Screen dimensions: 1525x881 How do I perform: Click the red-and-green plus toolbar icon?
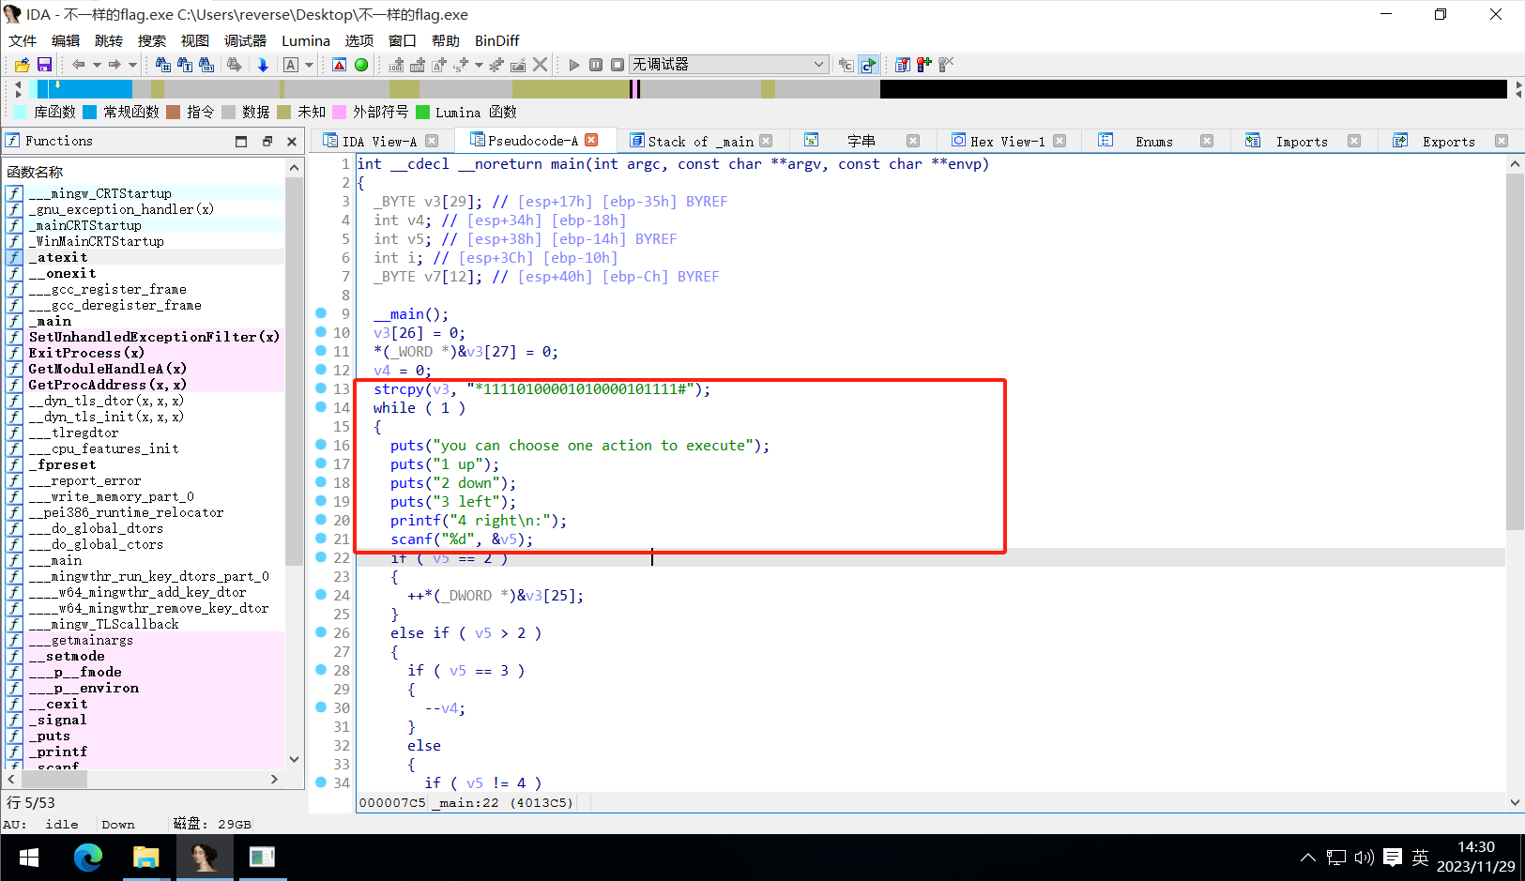coord(924,65)
